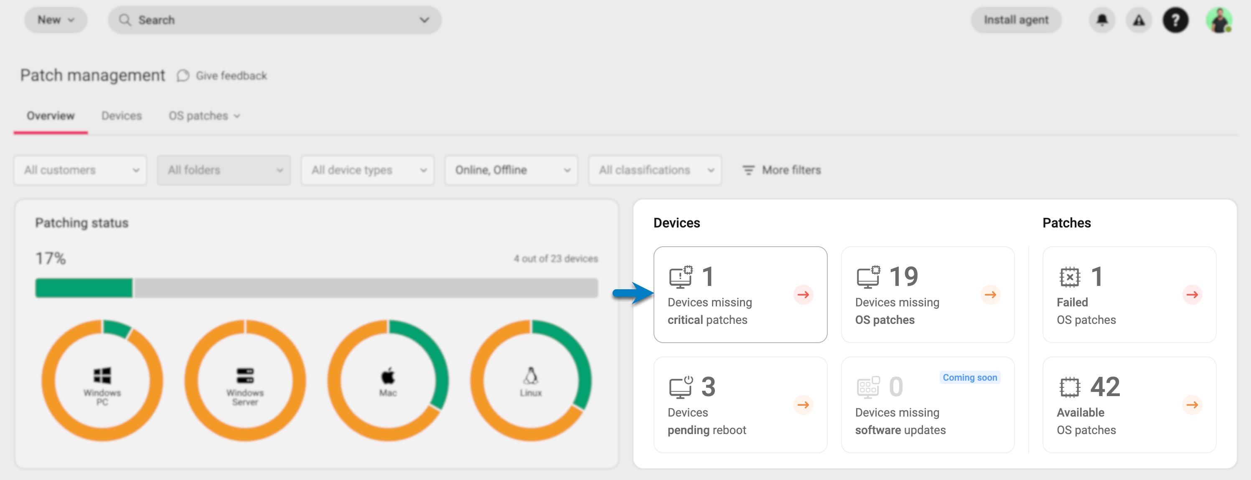Click the Coming soon badge
This screenshot has height=480, width=1251.
click(970, 378)
